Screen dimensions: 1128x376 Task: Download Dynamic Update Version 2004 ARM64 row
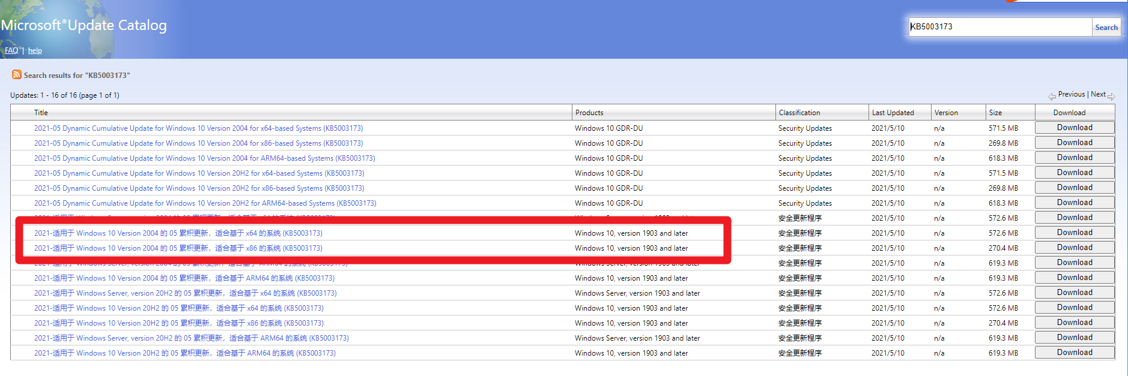click(x=1075, y=158)
